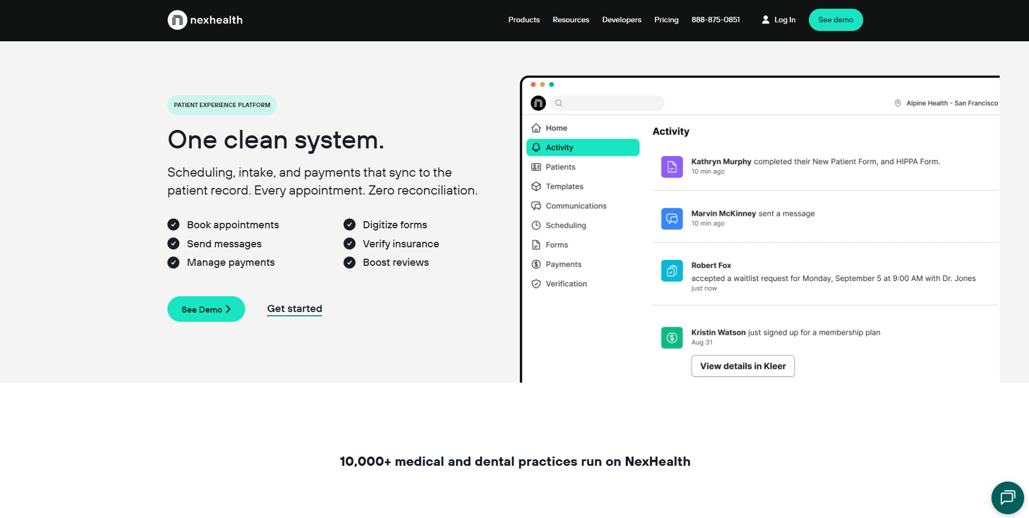Click the nexhealth wordmark
The width and height of the screenshot is (1029, 518).
pos(216,20)
